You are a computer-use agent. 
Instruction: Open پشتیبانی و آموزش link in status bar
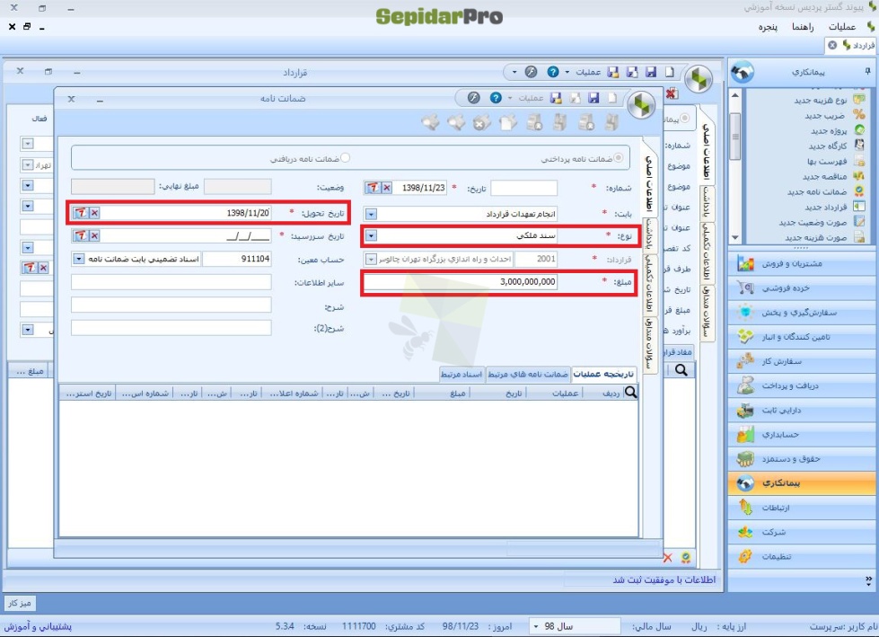point(38,626)
